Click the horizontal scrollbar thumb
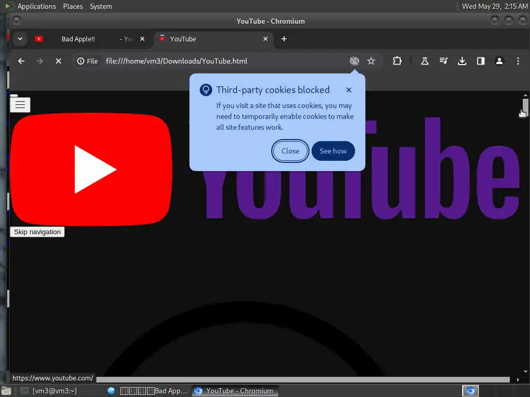 pyautogui.click(x=303, y=379)
